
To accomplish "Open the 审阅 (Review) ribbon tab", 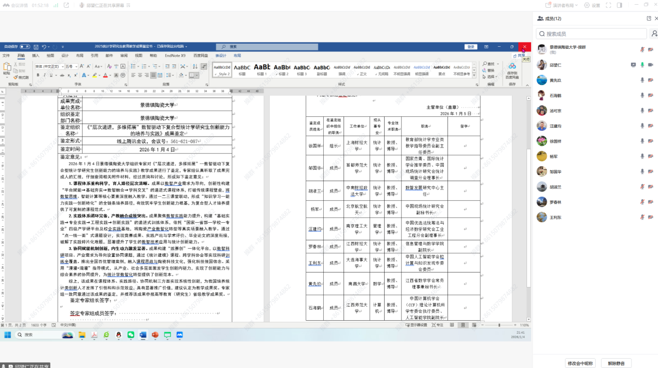I will 124,56.
